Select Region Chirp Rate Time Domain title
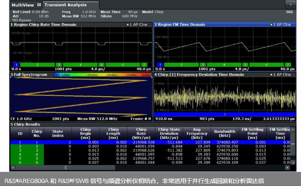Viewport: 301px width, 186px height. [43, 24]
